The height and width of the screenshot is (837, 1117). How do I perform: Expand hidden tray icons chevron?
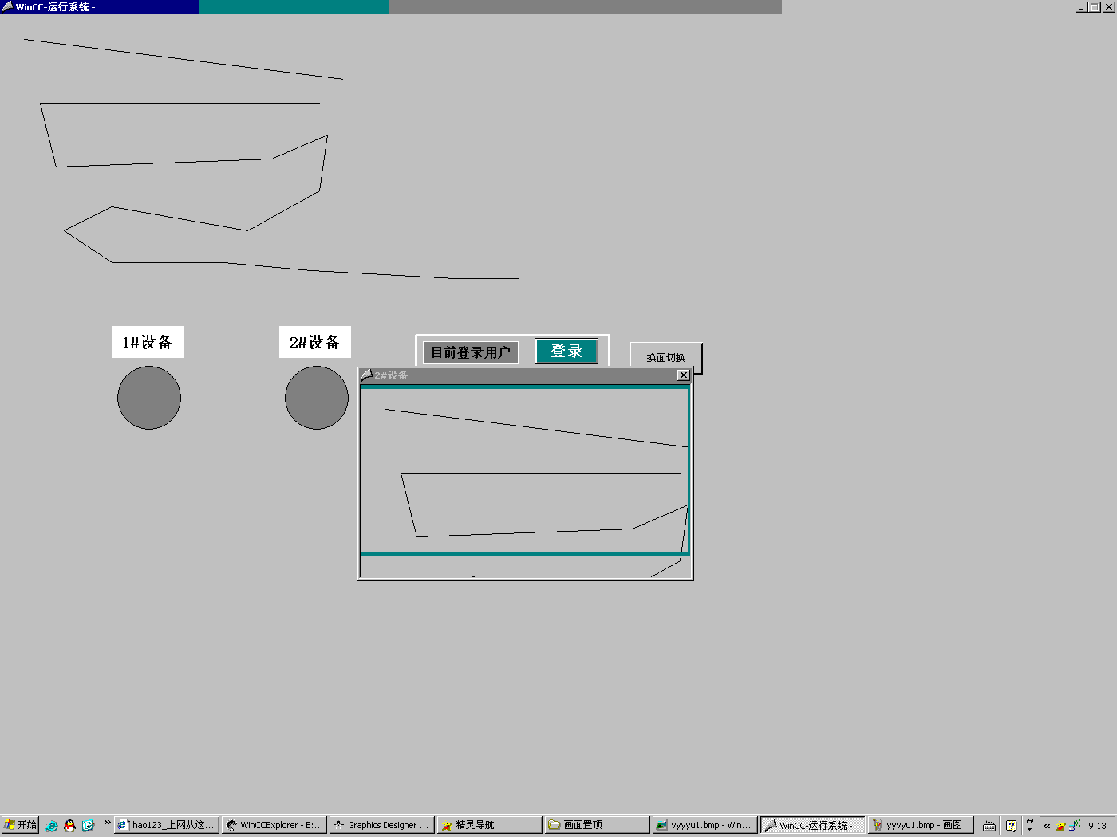pyautogui.click(x=1047, y=826)
